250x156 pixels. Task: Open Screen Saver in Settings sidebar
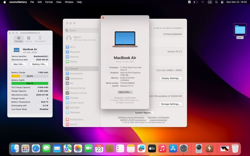tap(82, 103)
